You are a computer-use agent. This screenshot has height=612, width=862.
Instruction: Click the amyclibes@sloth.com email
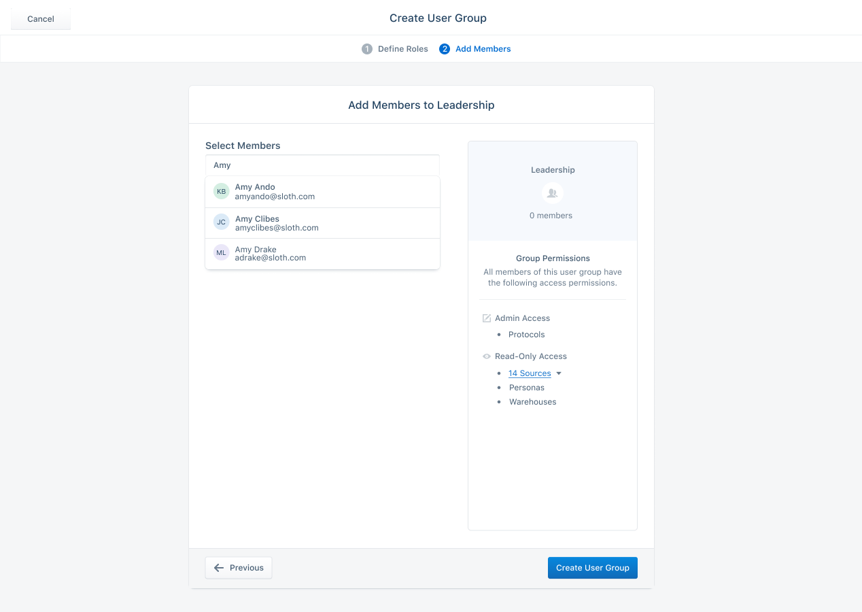point(277,228)
